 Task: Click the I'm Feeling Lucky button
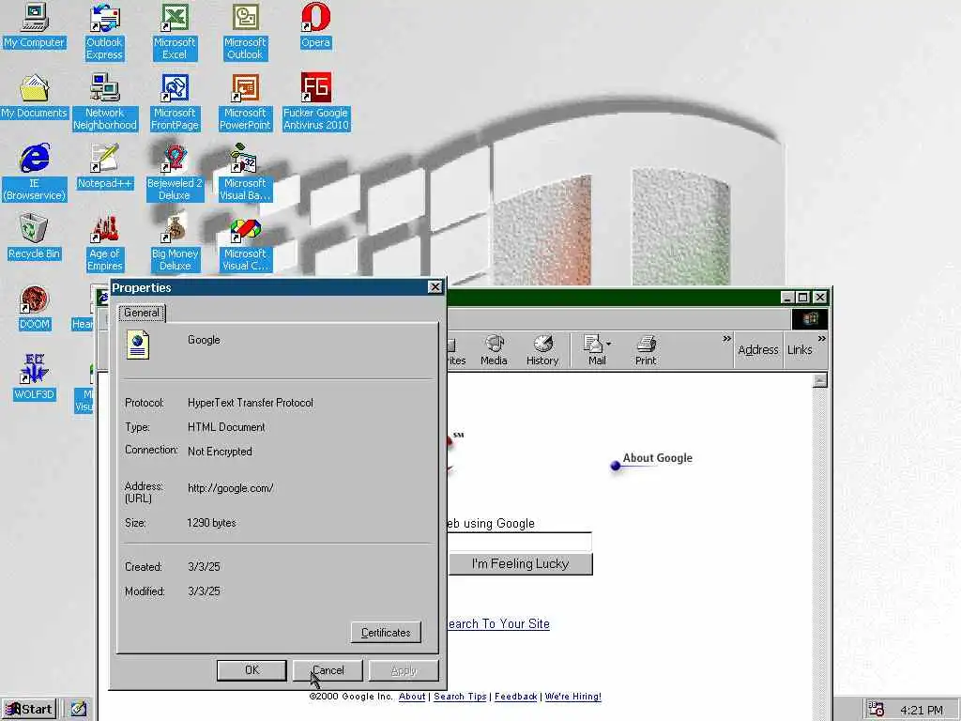tap(520, 564)
